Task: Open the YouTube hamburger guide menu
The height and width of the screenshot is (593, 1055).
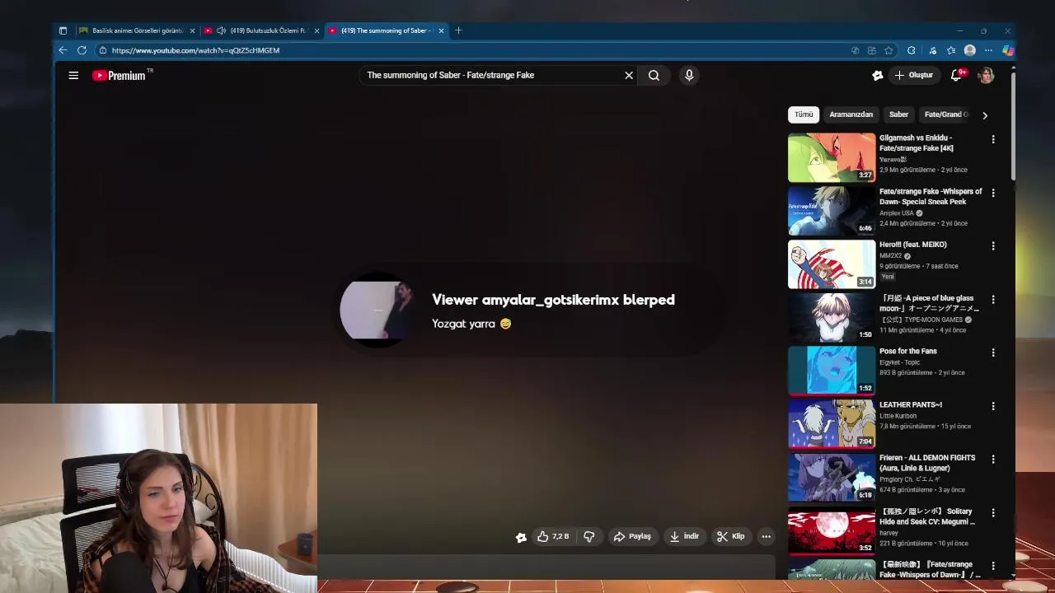Action: click(73, 75)
